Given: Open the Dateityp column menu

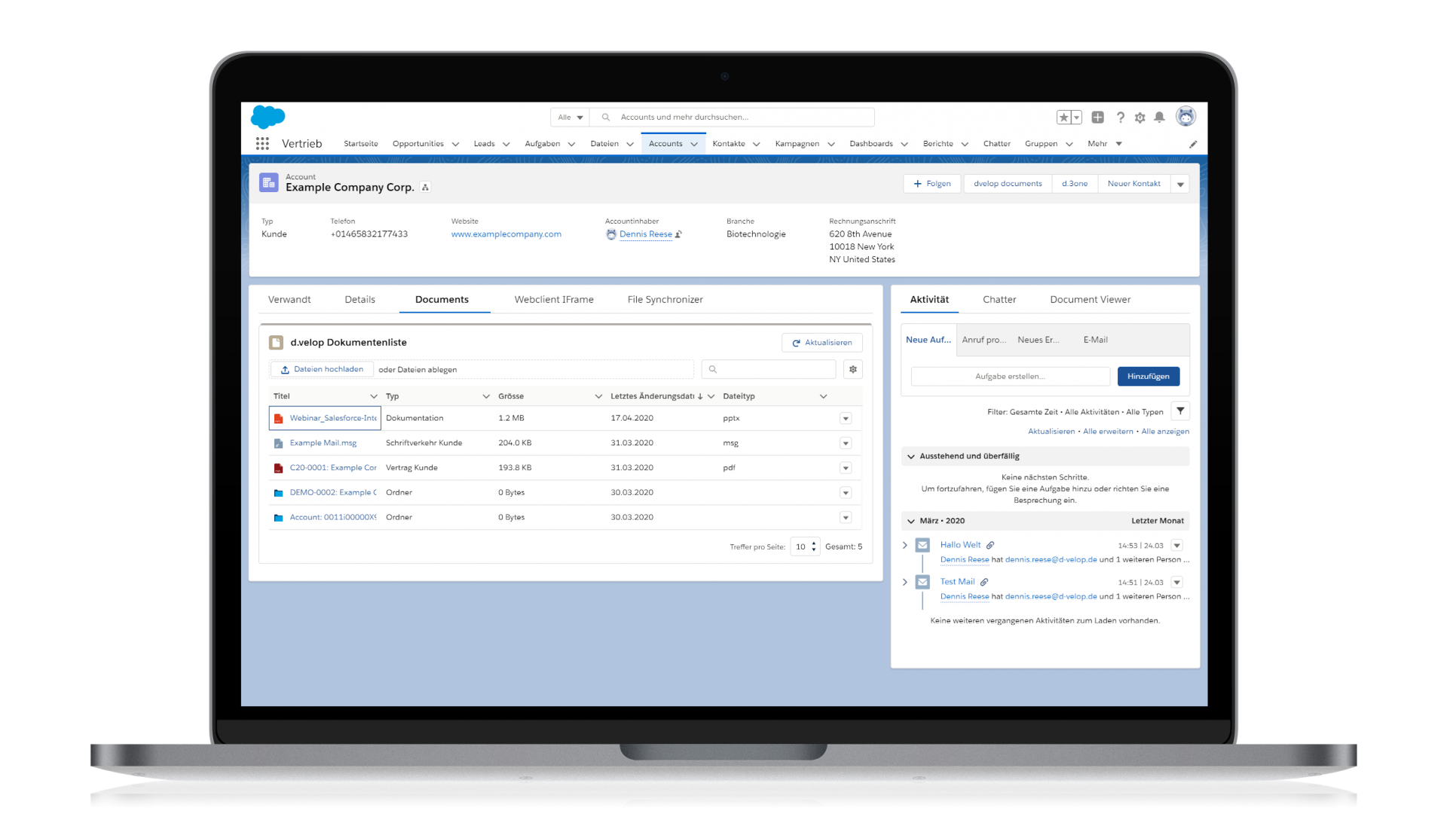Looking at the screenshot, I should (x=823, y=396).
